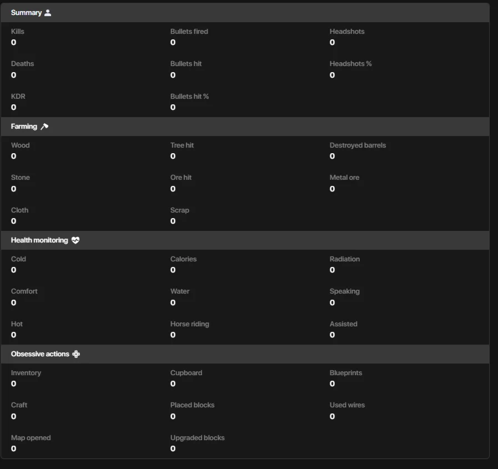Select the Upgraded blocks stat
This screenshot has height=469, width=498.
[198, 438]
